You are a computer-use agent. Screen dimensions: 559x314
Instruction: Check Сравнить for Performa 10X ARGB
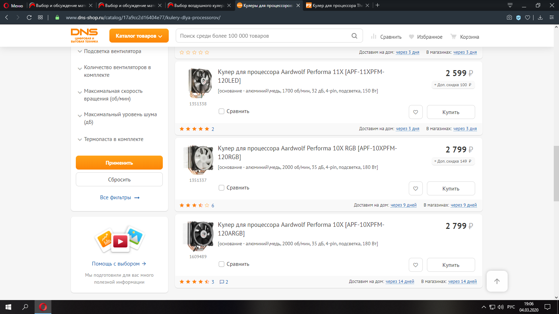(x=222, y=264)
